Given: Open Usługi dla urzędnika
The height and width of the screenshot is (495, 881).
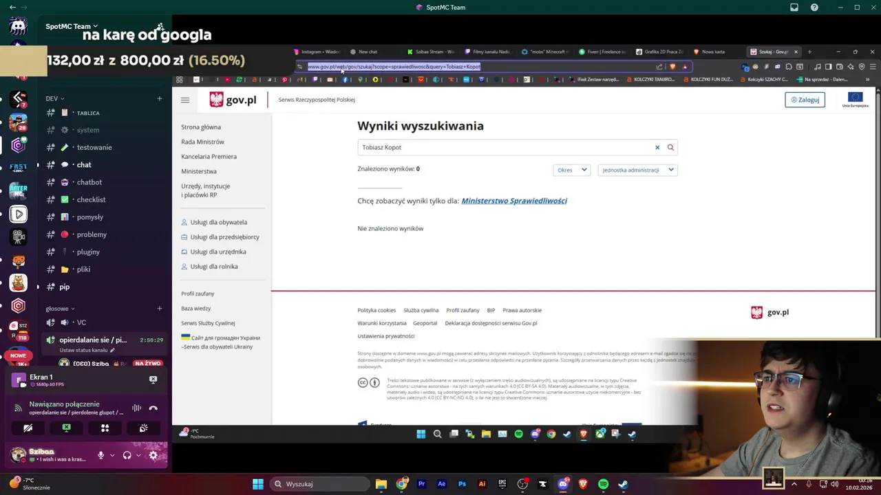Looking at the screenshot, I should 213,252.
